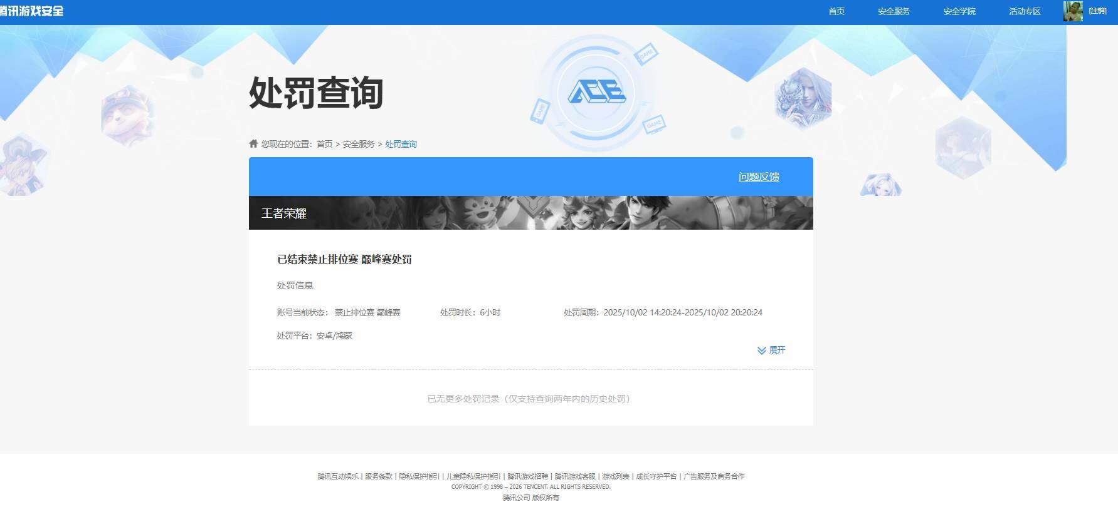The width and height of the screenshot is (1118, 512).
Task: Click the 已无更多处罚记录 notice text
Action: (x=530, y=399)
